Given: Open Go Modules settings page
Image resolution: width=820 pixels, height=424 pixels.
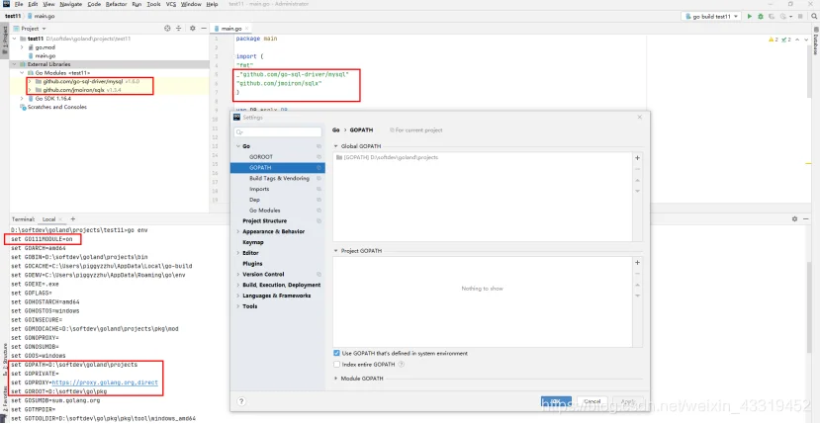Looking at the screenshot, I should coord(265,211).
